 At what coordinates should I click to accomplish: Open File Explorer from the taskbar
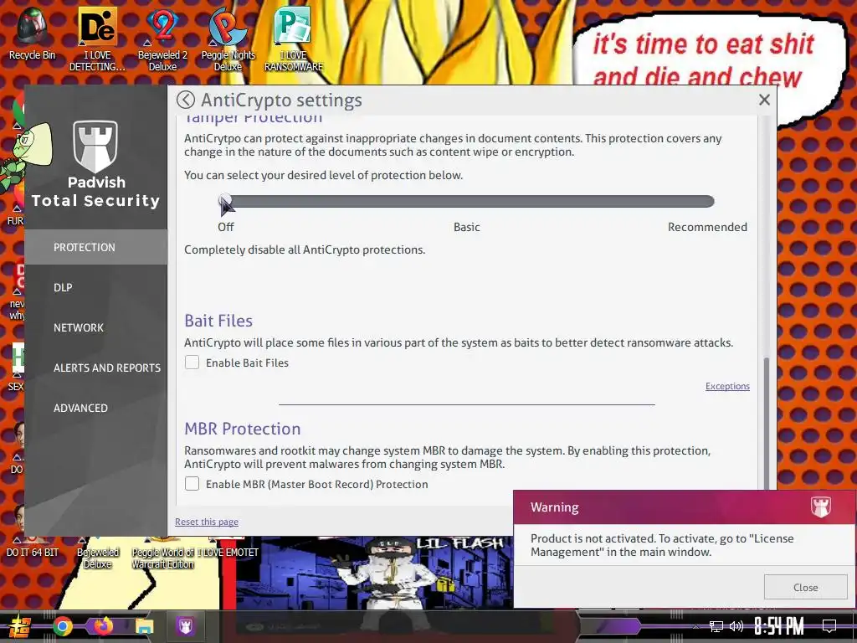click(144, 626)
